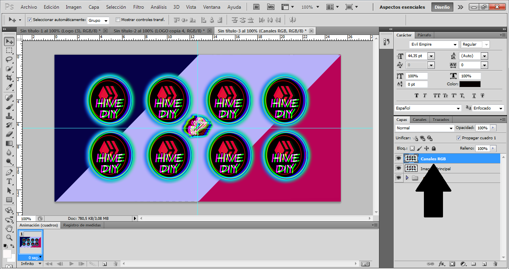The width and height of the screenshot is (509, 269).
Task: Open Mini Bridge with Mb icon
Action: click(x=271, y=7)
